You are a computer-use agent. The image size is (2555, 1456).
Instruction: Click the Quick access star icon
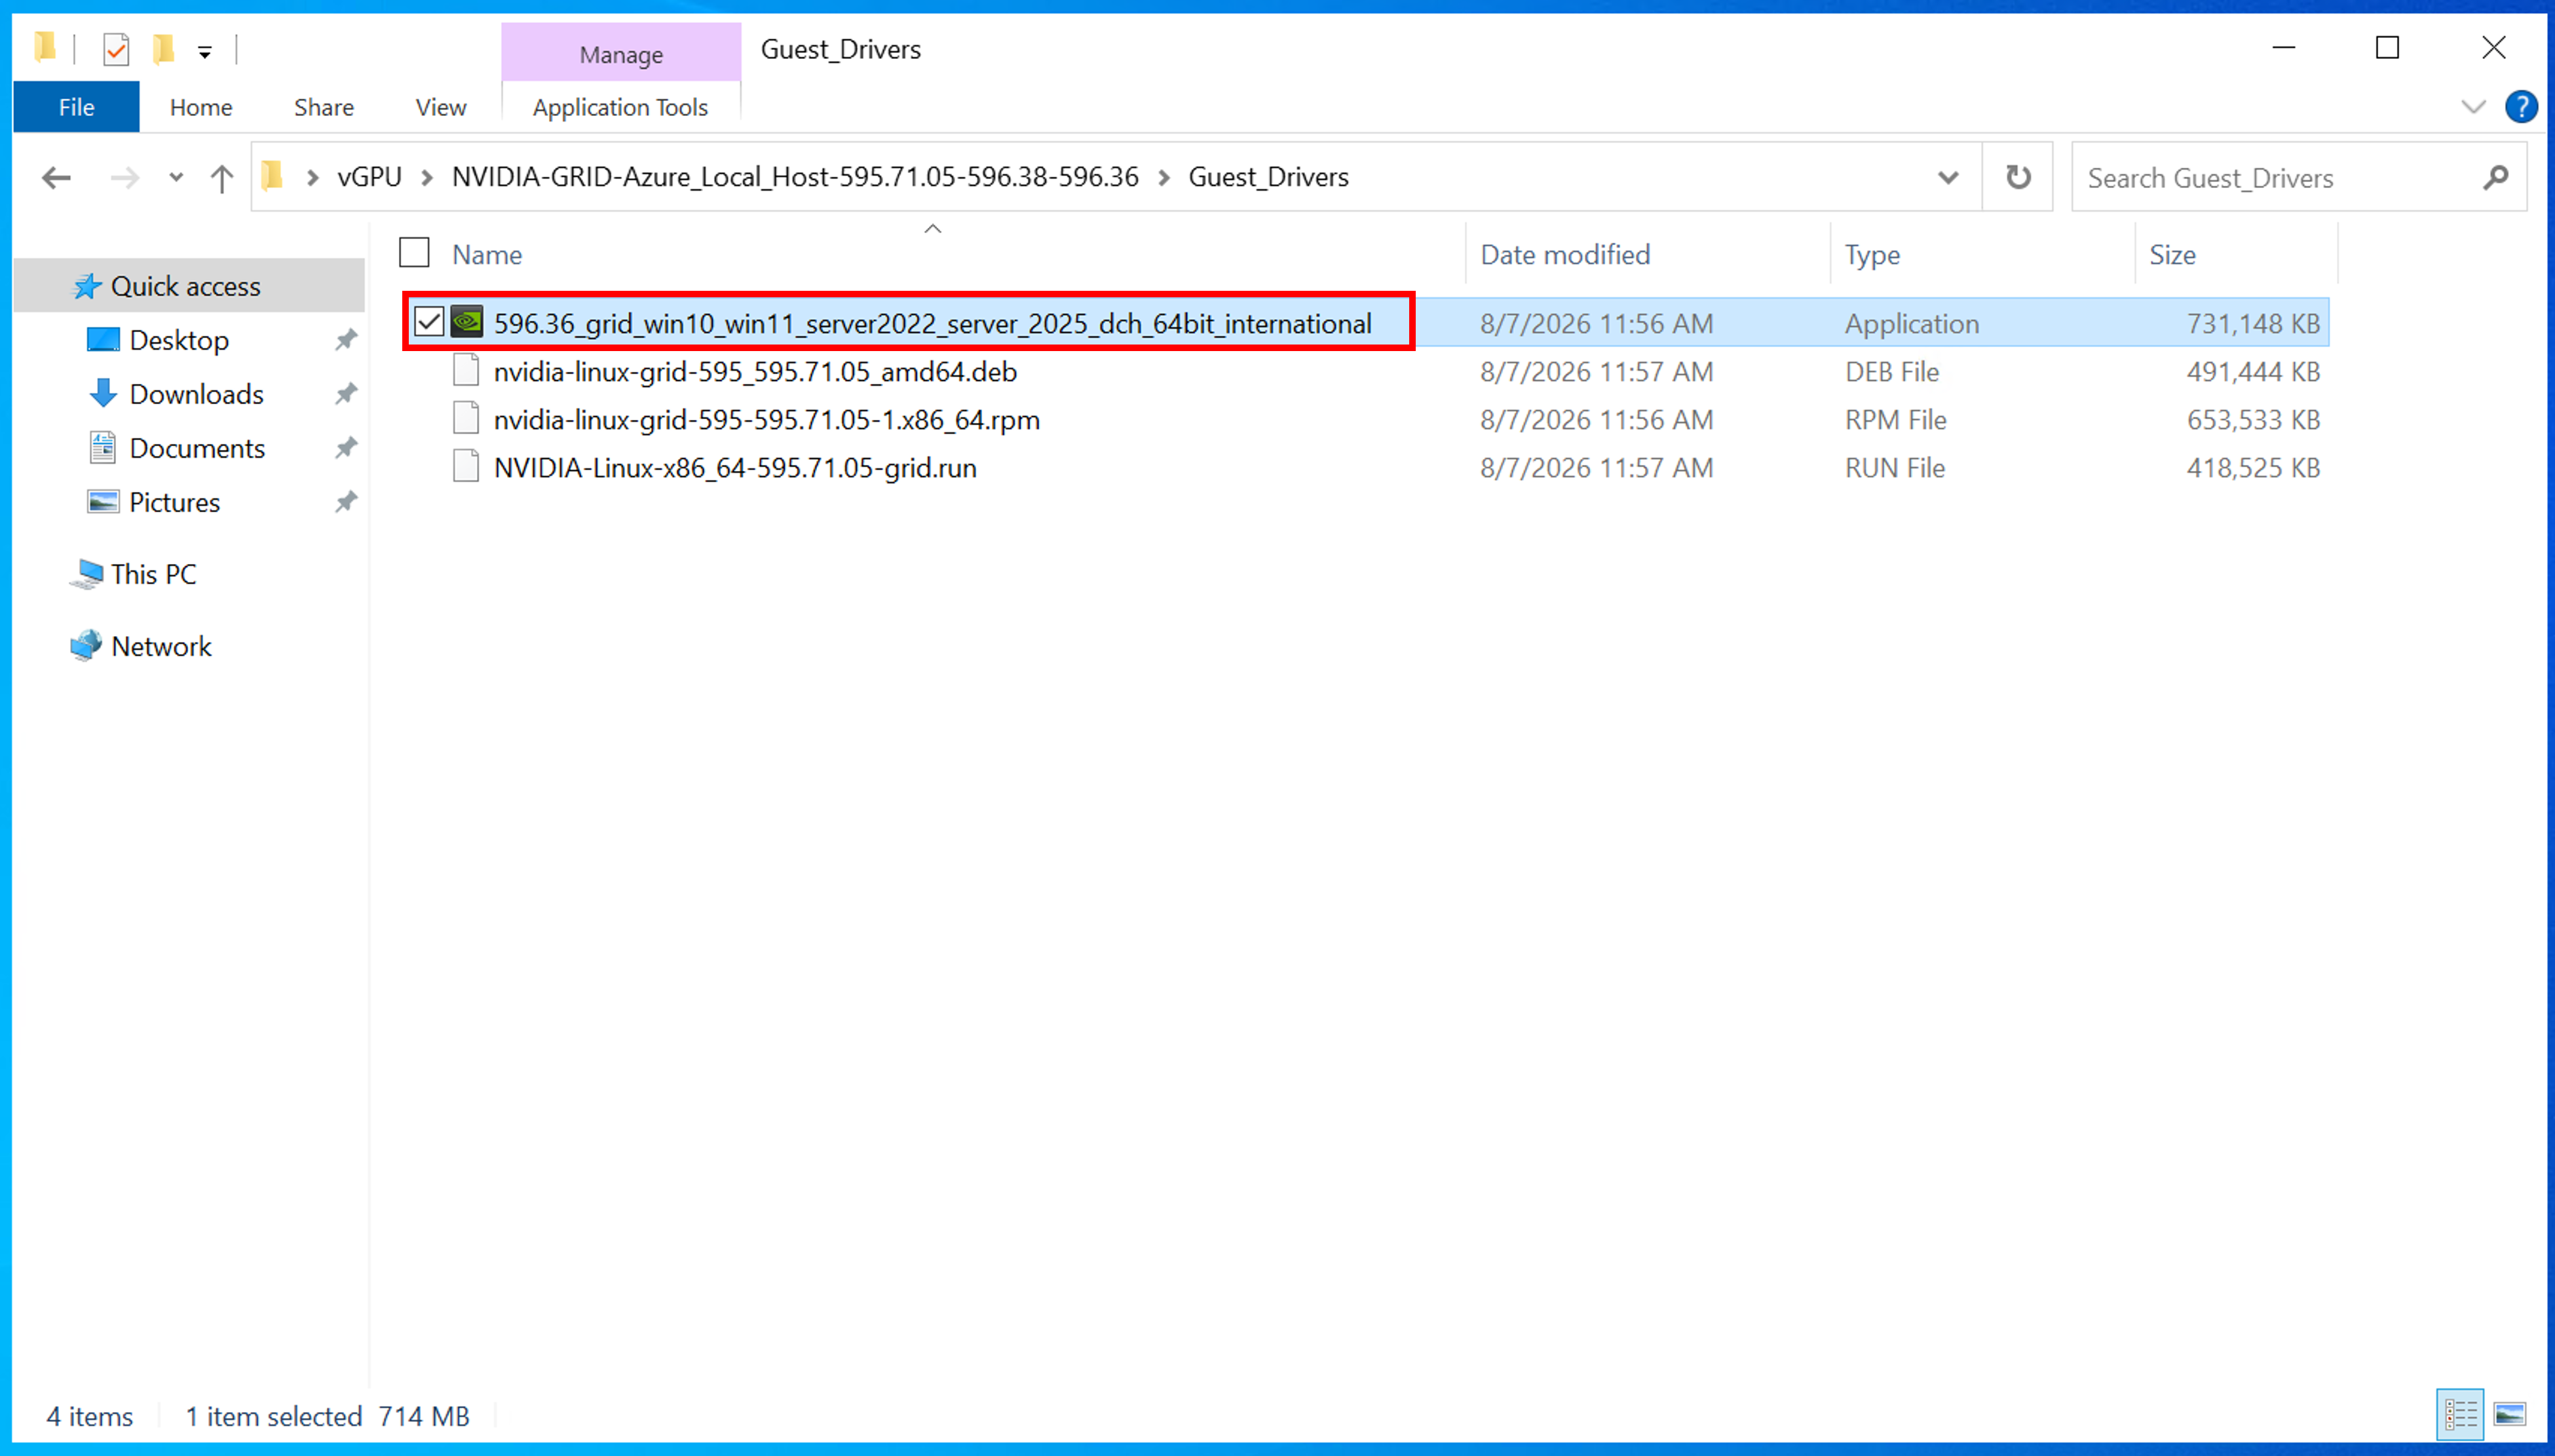[x=87, y=286]
